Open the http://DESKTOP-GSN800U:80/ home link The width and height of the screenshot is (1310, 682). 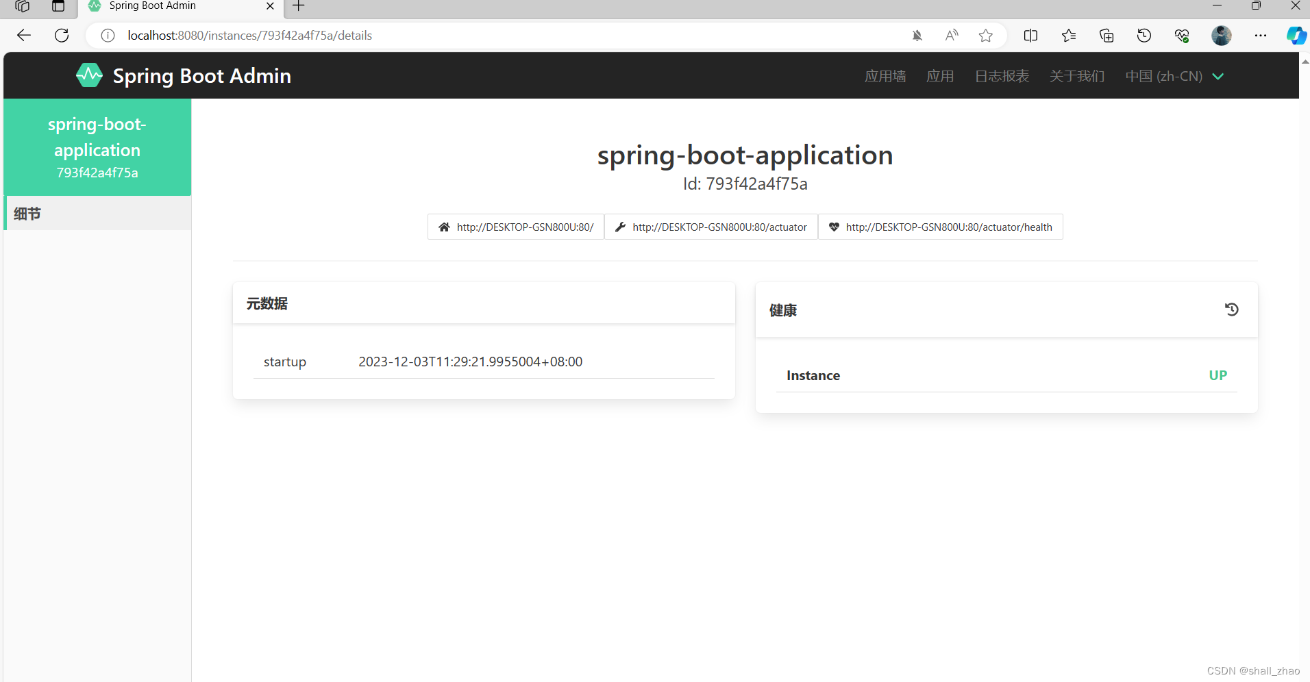pos(516,227)
